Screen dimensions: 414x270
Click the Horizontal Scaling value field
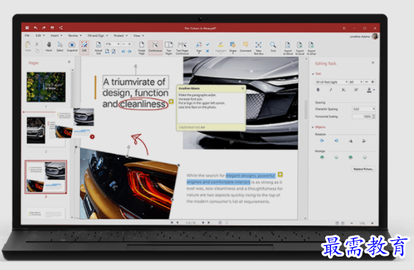tap(362, 117)
